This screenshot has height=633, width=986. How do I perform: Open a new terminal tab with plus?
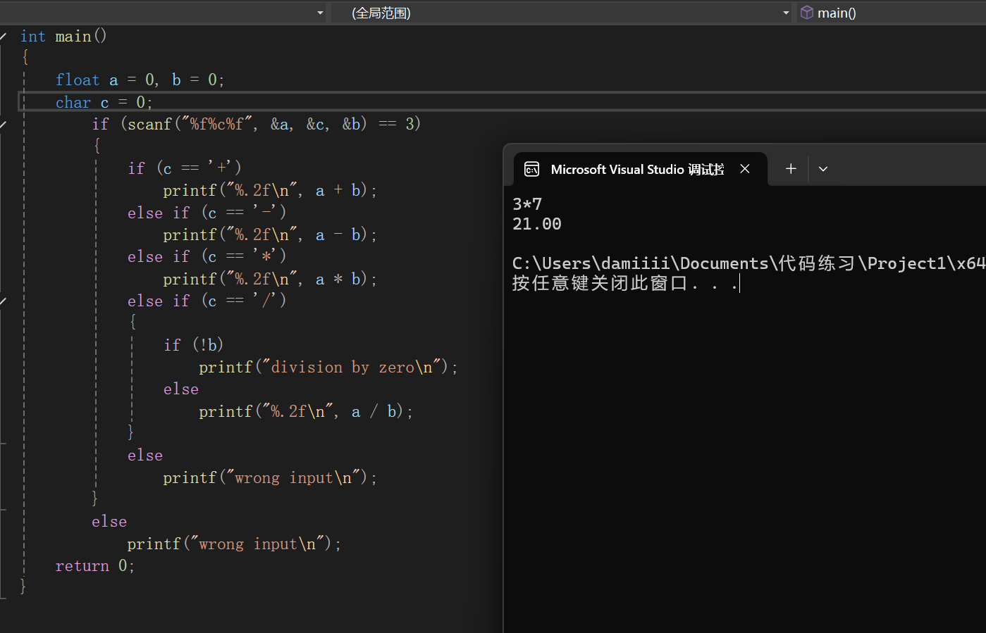tap(791, 169)
